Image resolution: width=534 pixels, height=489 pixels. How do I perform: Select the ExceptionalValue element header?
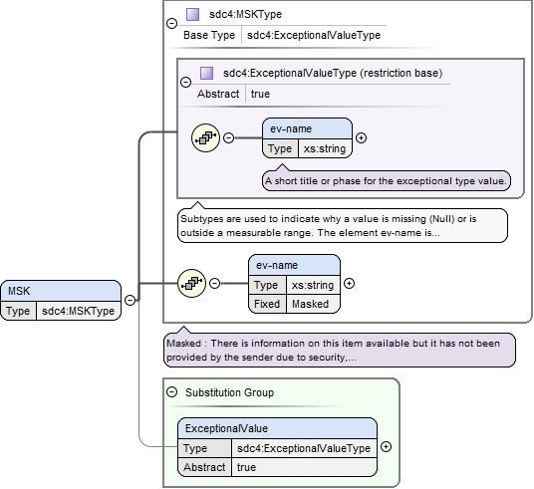pos(278,428)
